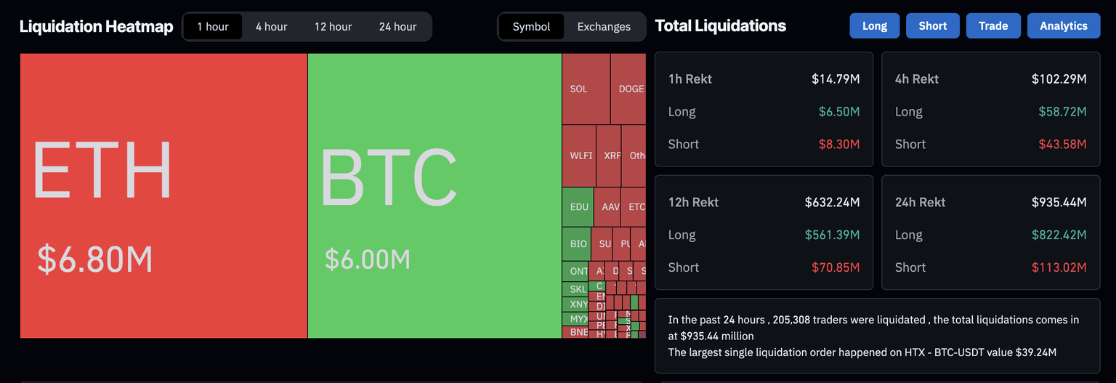Click the 12h Rekt summary card
Image resolution: width=1116 pixels, height=383 pixels.
(x=764, y=233)
